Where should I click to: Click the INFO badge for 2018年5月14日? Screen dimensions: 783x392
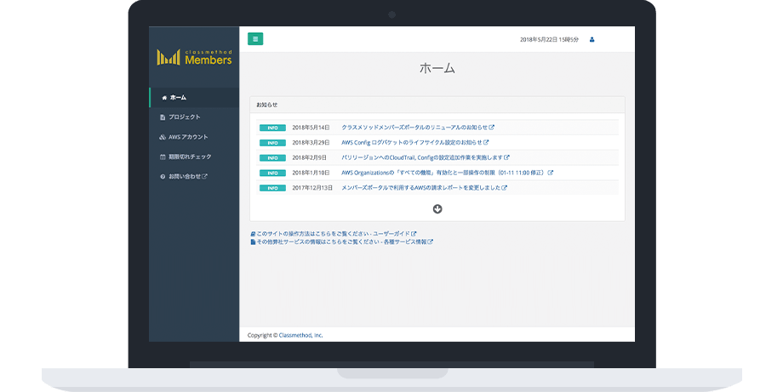coord(272,128)
